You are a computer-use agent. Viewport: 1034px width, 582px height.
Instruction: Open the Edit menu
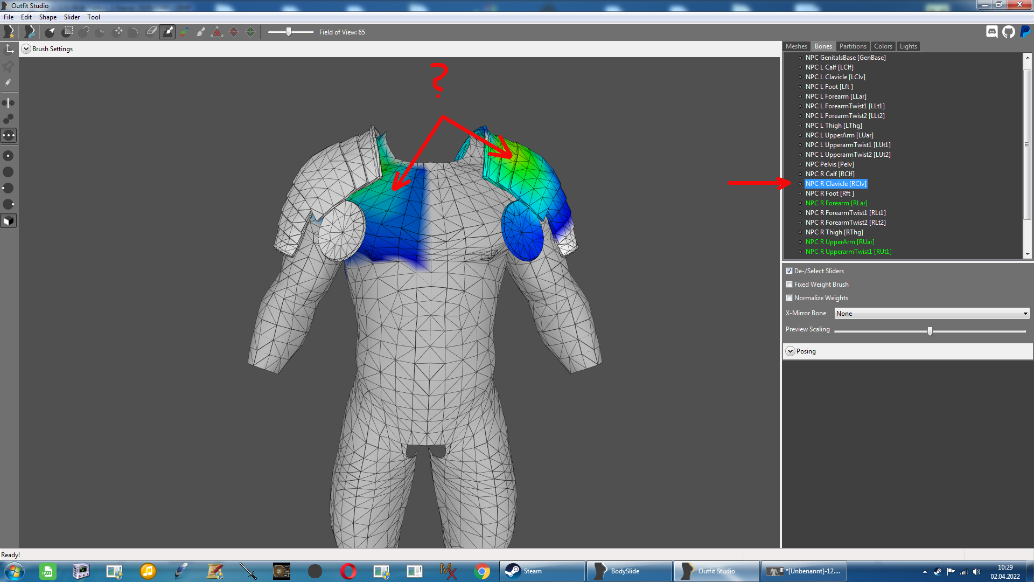(x=26, y=17)
